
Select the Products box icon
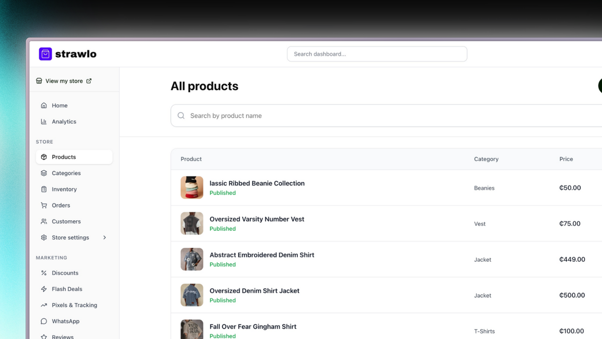point(44,157)
